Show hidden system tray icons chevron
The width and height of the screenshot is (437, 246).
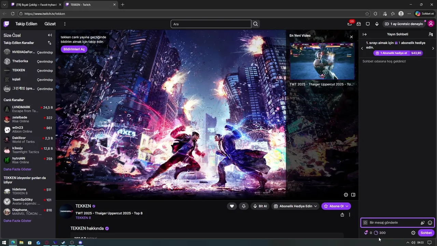click(x=408, y=243)
